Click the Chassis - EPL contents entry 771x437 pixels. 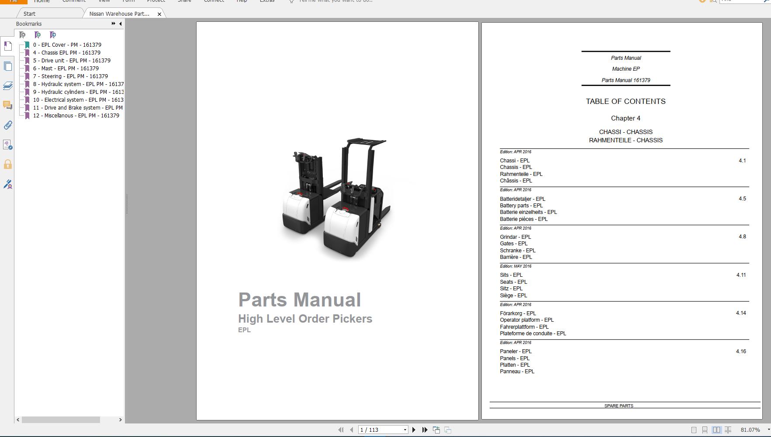(516, 167)
